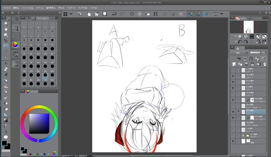Expand the フォルダー 1 layer folder
The height and width of the screenshot is (157, 271).
[x=243, y=136]
